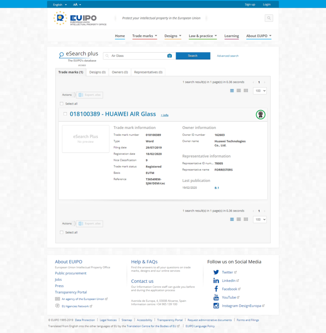
Task: Expand the Law & practice menu
Action: tap(203, 36)
